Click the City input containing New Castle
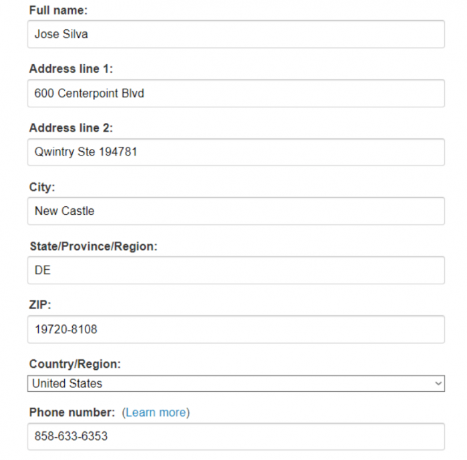Viewport: 467px width, 460px height. point(236,211)
